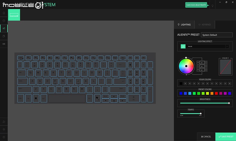The width and height of the screenshot is (236, 141).
Task: Select the Tab key on keyboard map
Action: click(x=21, y=73)
